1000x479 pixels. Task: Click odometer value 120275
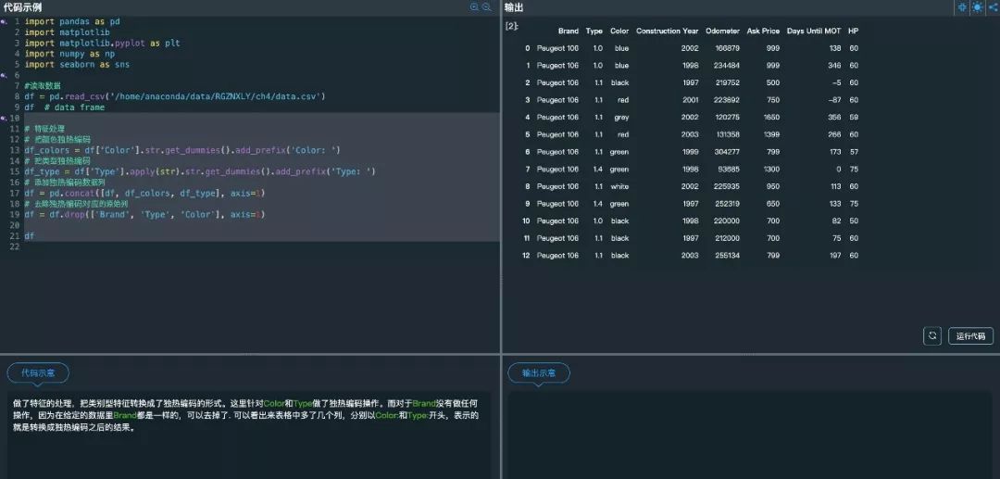728,118
